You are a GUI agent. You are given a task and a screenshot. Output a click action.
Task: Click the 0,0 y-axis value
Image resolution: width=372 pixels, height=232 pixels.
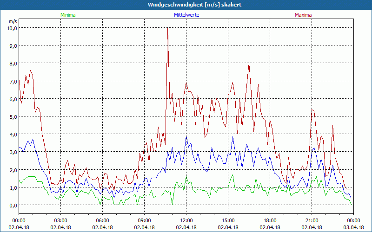(x=13, y=205)
